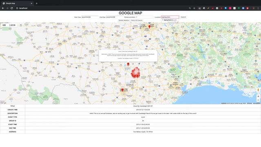Zoom out of the map with the minus button
Image resolution: width=261 pixels, height=147 pixels.
(x=258, y=100)
